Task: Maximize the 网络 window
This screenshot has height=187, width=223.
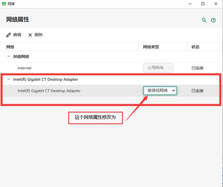Action: [203, 4]
